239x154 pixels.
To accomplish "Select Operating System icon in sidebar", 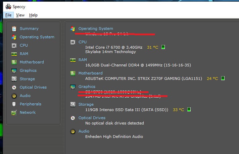I will 14,37.
